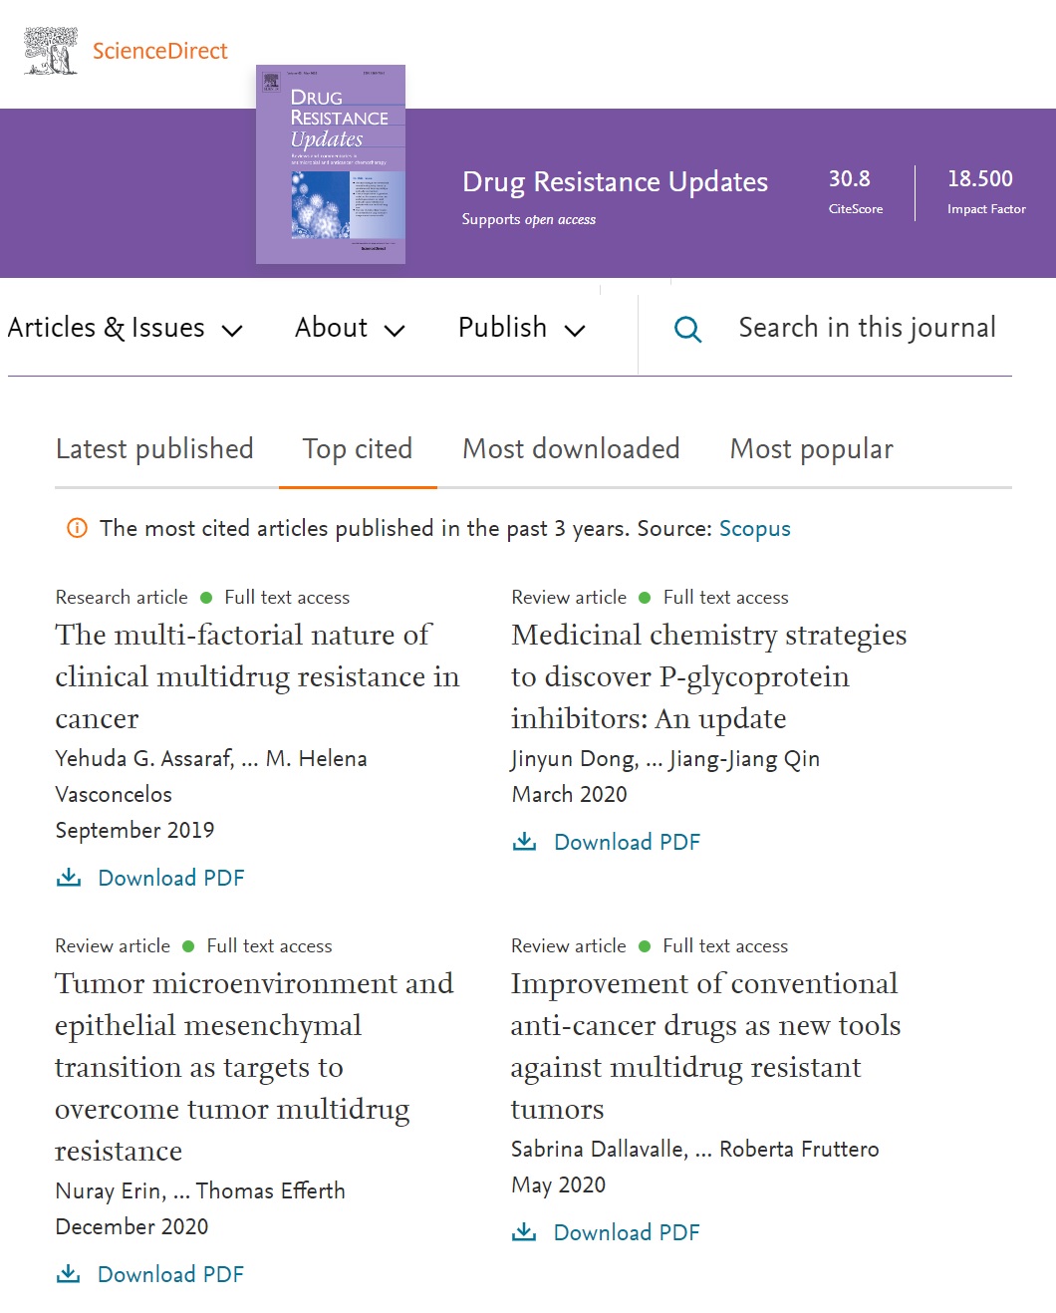Image resolution: width=1056 pixels, height=1313 pixels.
Task: Click the download icon for tumor microenvironment review
Action: point(68,1273)
